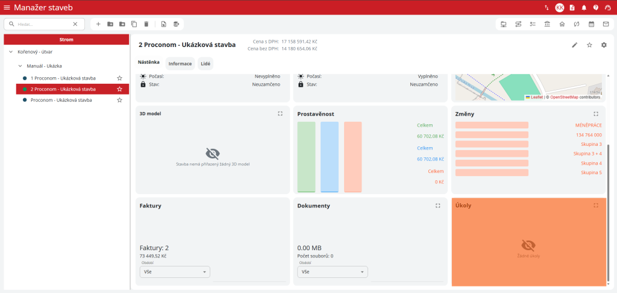The width and height of the screenshot is (617, 293).
Task: Open the settings gear for the project
Action: (604, 45)
